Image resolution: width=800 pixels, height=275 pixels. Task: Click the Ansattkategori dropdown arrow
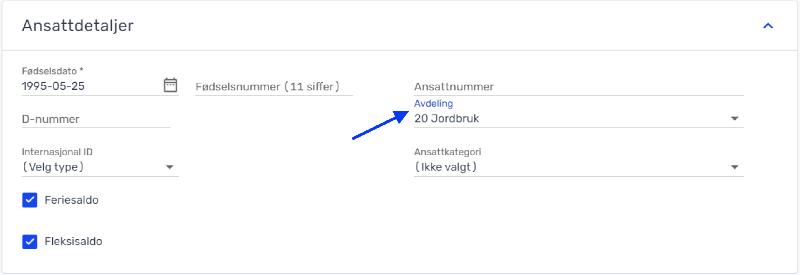(x=734, y=167)
